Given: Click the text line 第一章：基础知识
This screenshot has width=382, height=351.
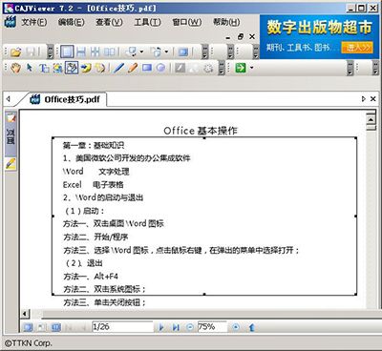Looking at the screenshot, I should pyautogui.click(x=94, y=145).
